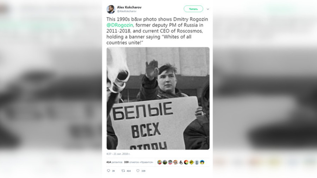Open the default grey silhouette avatar
Screen dimensions: 317x178
197,162
